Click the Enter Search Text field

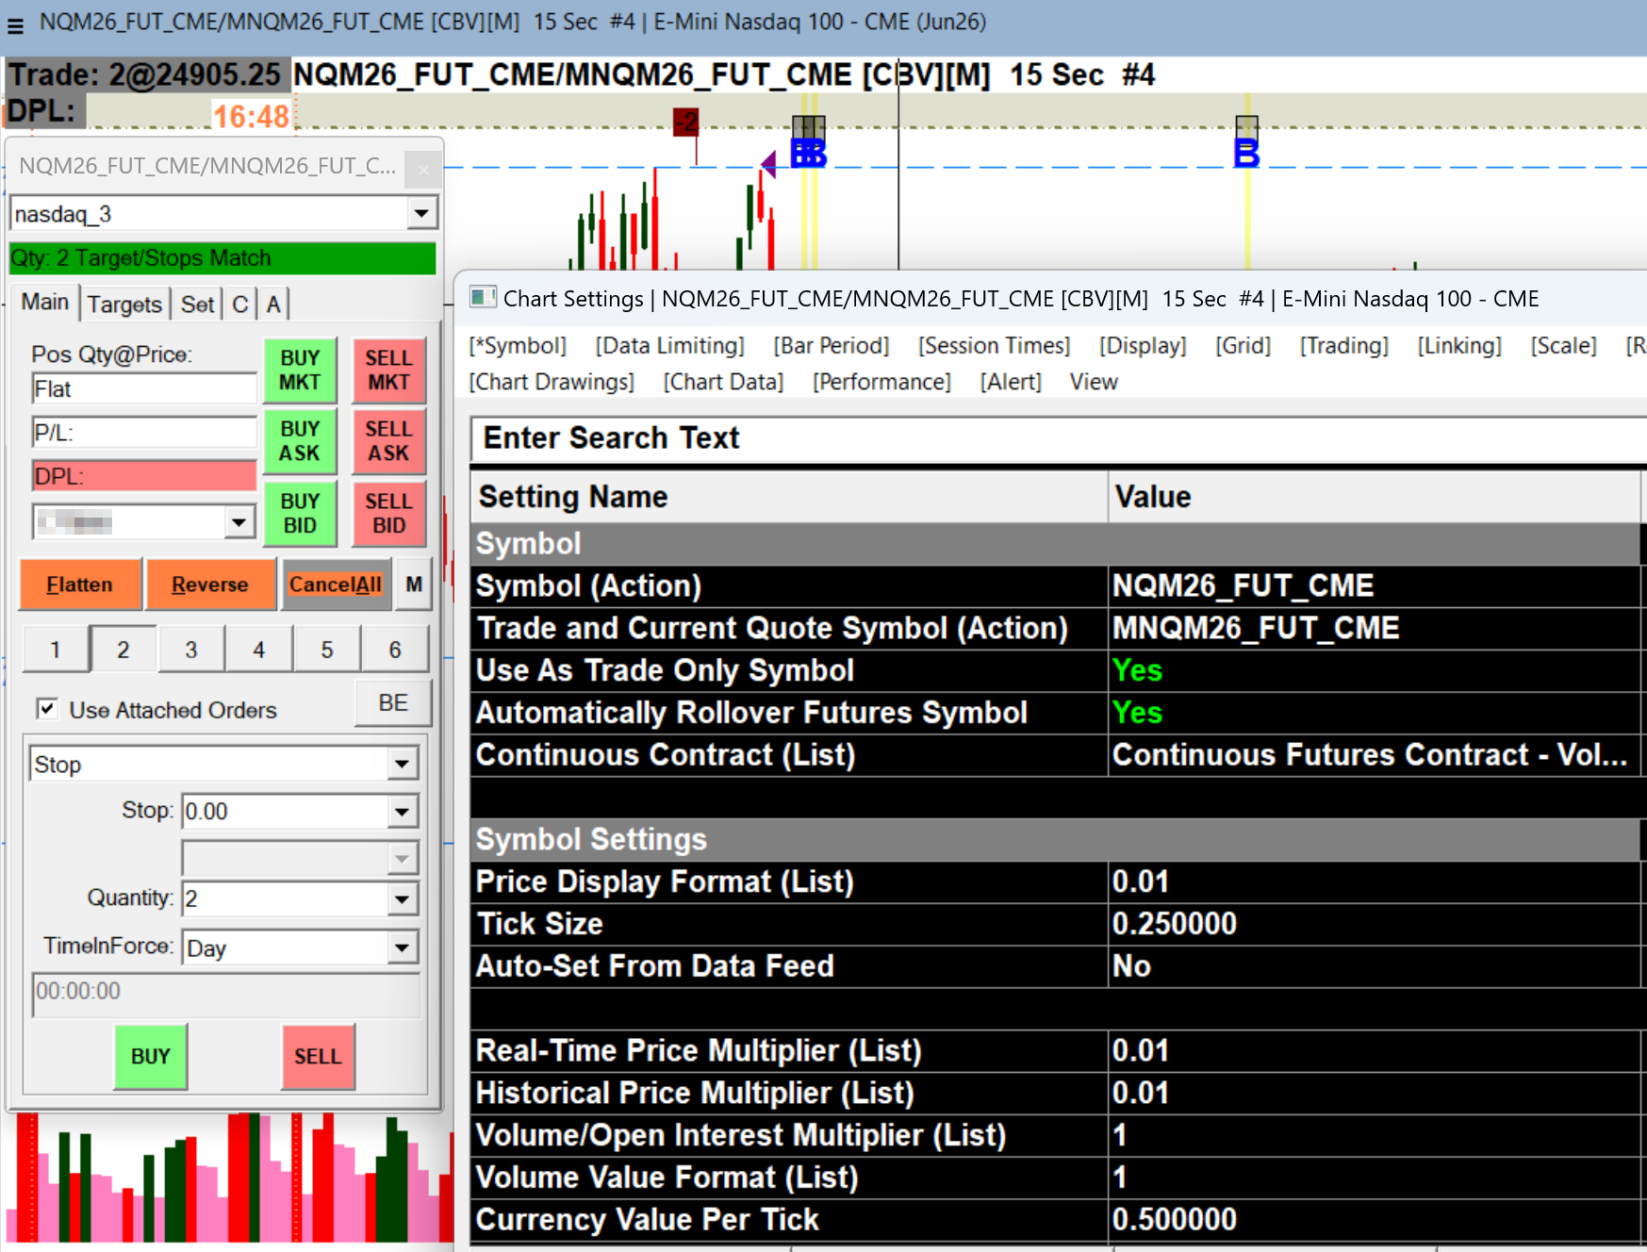[1059, 438]
